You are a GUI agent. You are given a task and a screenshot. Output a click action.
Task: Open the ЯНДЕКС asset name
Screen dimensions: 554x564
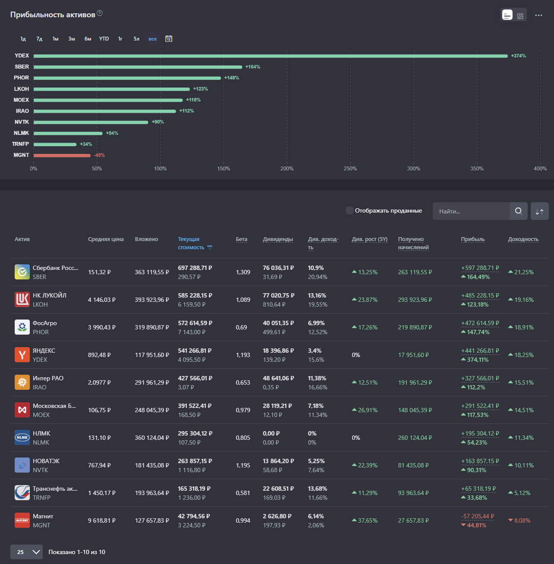(44, 351)
